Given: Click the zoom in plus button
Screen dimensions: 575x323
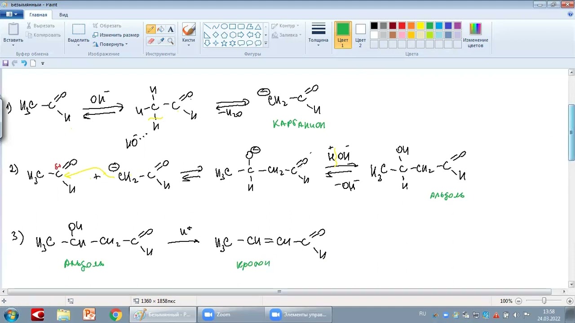Looking at the screenshot, I should point(570,301).
